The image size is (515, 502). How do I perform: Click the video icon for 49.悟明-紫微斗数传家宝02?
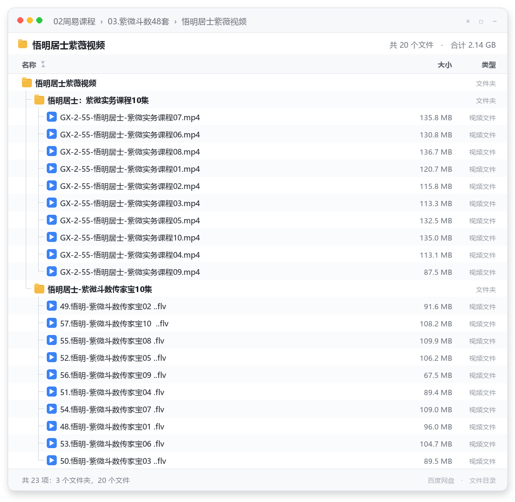pos(51,306)
